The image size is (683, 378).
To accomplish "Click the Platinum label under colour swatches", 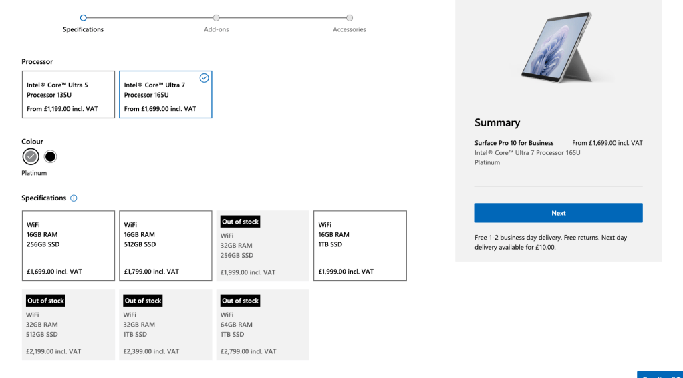I will coord(34,173).
